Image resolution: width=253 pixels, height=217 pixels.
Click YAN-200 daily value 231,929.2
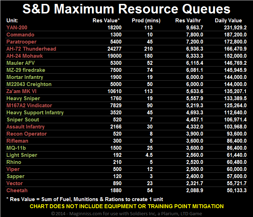pos(235,28)
